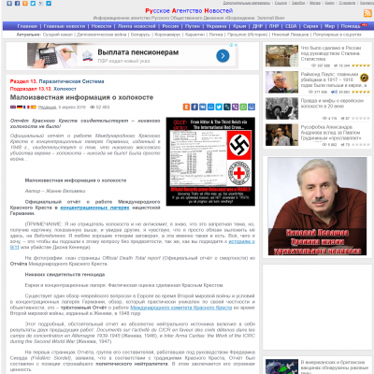374x374 pixels.
Task: Share article via VK share icon
Action: (203, 107)
